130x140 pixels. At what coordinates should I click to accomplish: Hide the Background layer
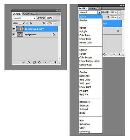click(x=14, y=34)
